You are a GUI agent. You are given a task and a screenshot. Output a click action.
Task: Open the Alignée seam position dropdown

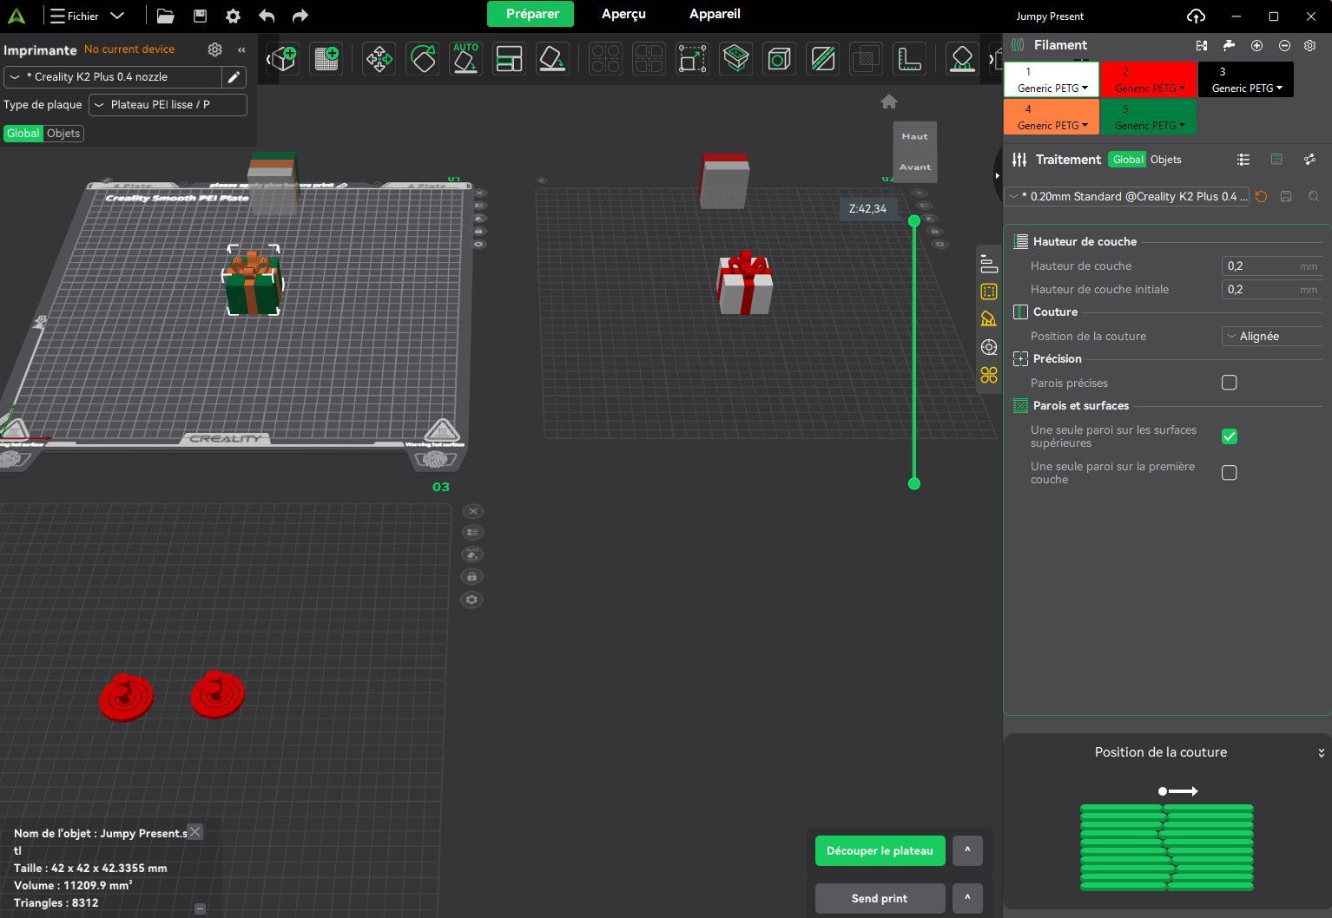tap(1272, 337)
